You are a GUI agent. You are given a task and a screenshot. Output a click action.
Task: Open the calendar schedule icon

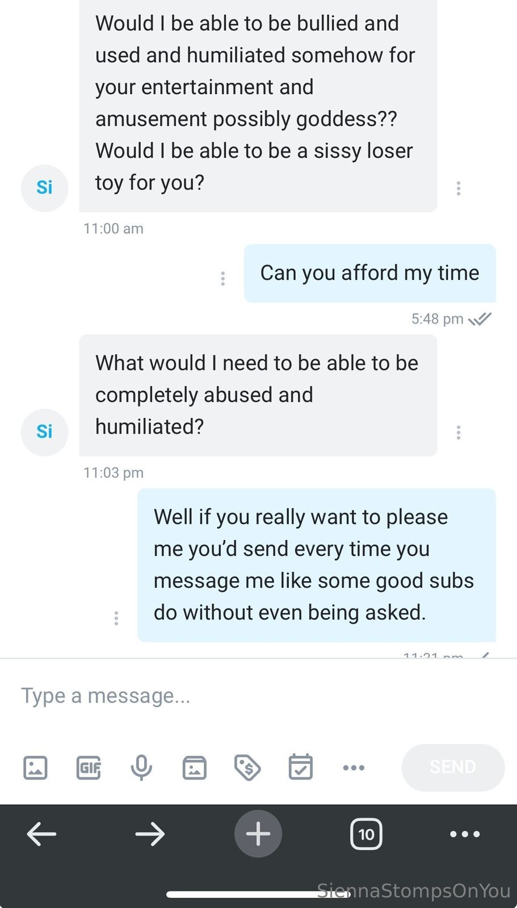[300, 768]
